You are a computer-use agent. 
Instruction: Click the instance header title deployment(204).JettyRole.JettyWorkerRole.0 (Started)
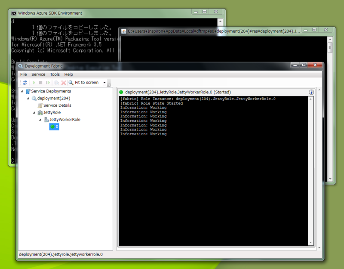(178, 92)
